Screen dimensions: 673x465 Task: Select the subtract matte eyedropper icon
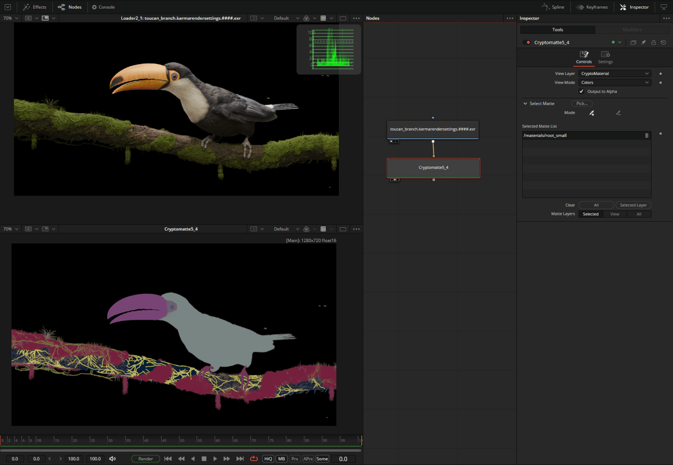point(618,113)
